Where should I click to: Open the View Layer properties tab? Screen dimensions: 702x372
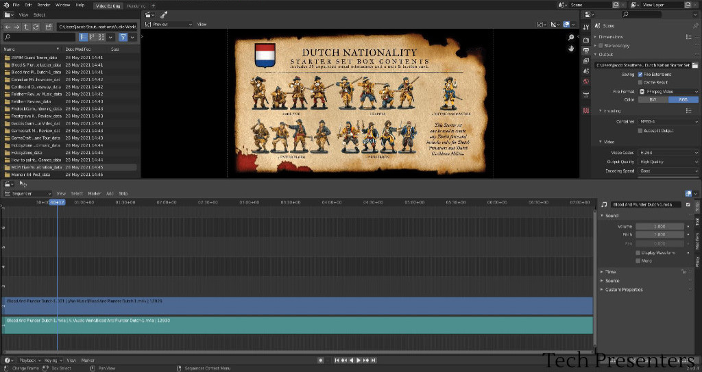point(586,61)
